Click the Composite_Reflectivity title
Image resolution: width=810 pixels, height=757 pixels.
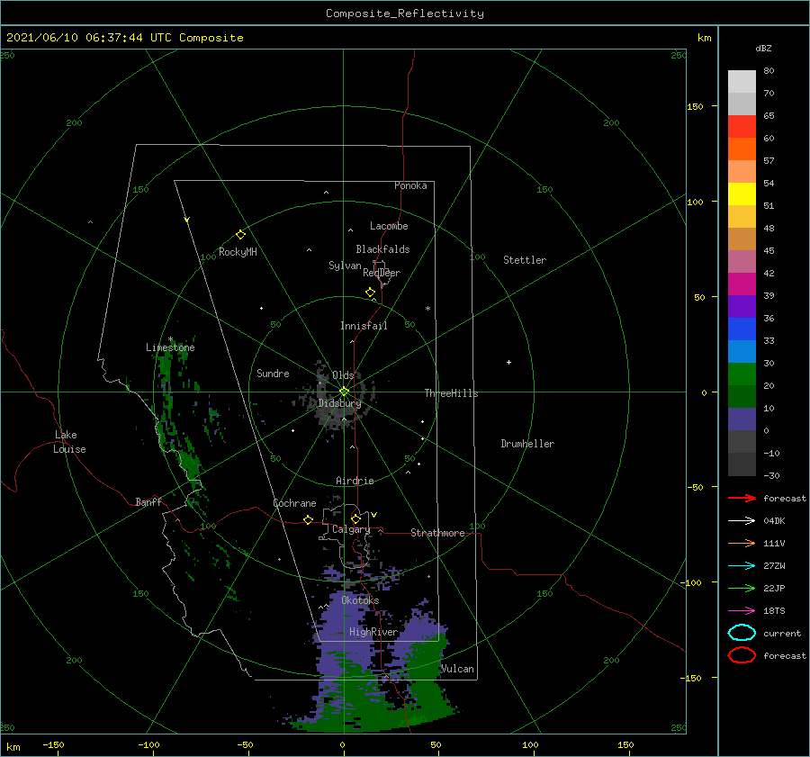click(405, 14)
